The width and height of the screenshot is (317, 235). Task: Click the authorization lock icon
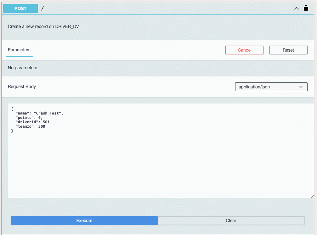tap(306, 8)
